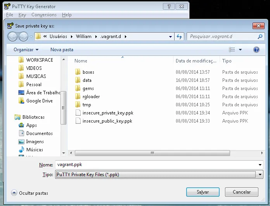Select WORKSPACE folder in navigation pane
Image resolution: width=270 pixels, height=206 pixels.
point(40,60)
